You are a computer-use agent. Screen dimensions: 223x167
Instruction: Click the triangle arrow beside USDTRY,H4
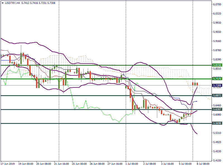tap(3, 3)
